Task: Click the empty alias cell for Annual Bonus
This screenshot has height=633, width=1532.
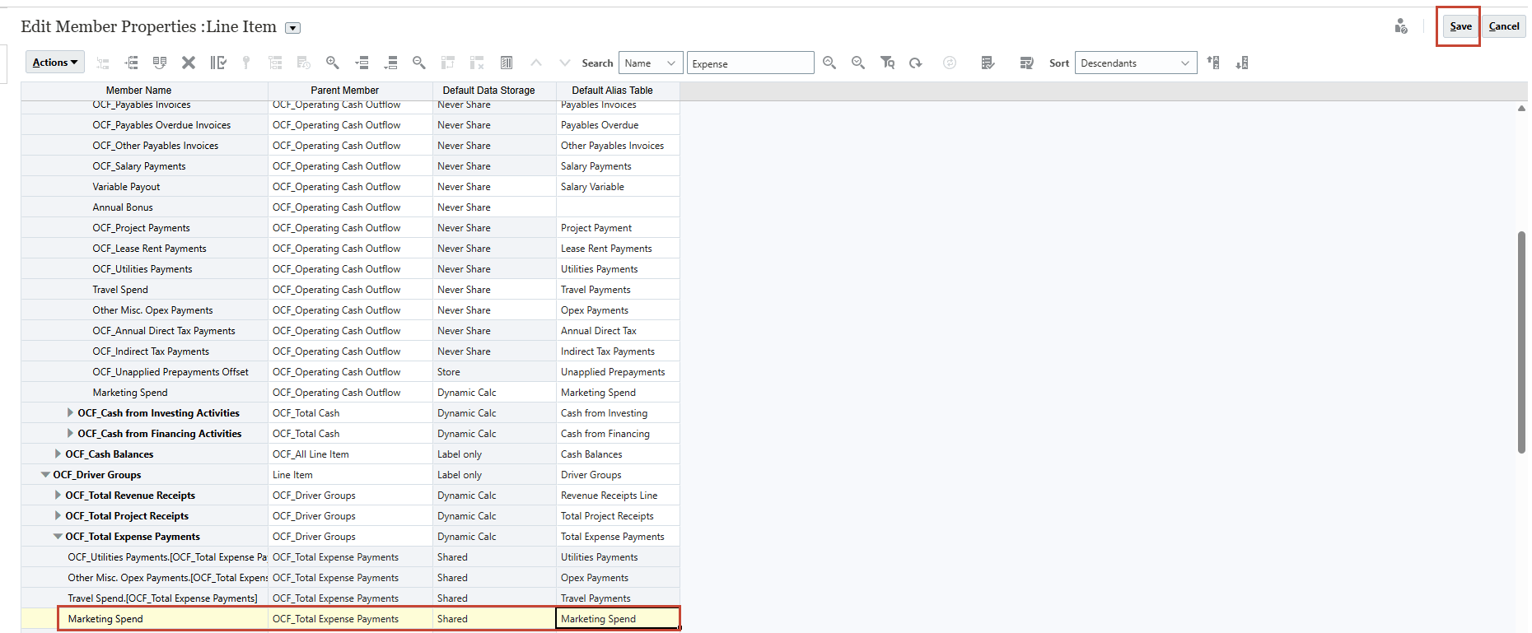Action: (618, 207)
